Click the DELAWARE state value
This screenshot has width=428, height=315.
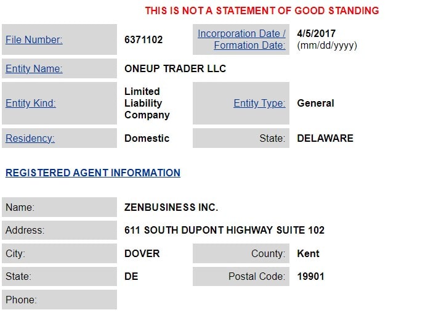pos(325,139)
